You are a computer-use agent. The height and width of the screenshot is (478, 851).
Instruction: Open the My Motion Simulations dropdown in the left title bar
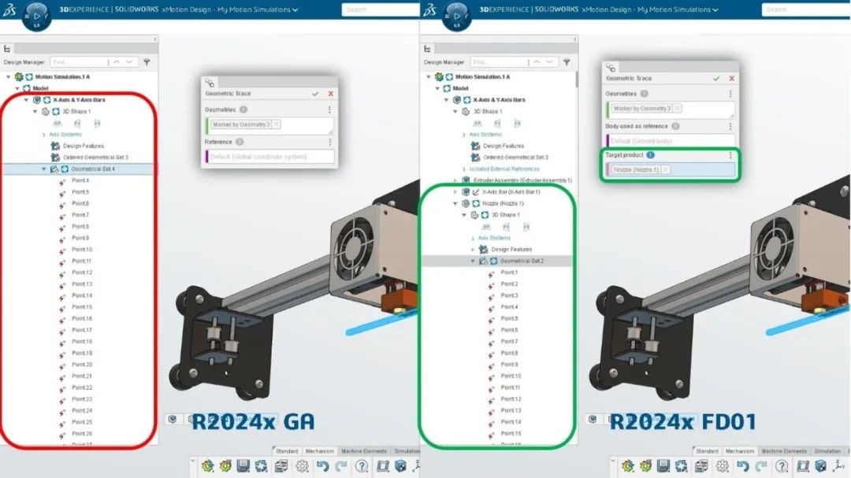point(295,10)
